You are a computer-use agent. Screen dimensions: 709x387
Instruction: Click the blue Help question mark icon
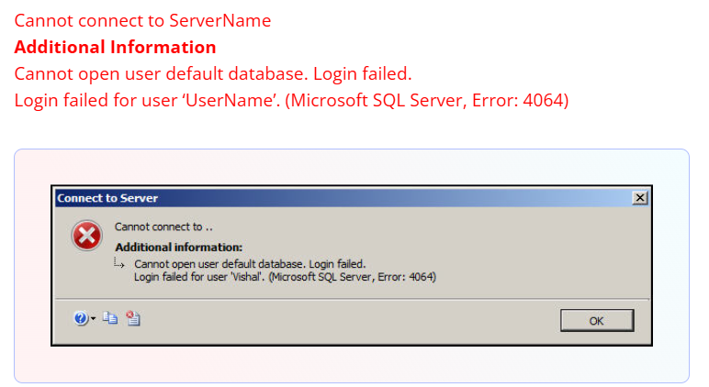81,318
